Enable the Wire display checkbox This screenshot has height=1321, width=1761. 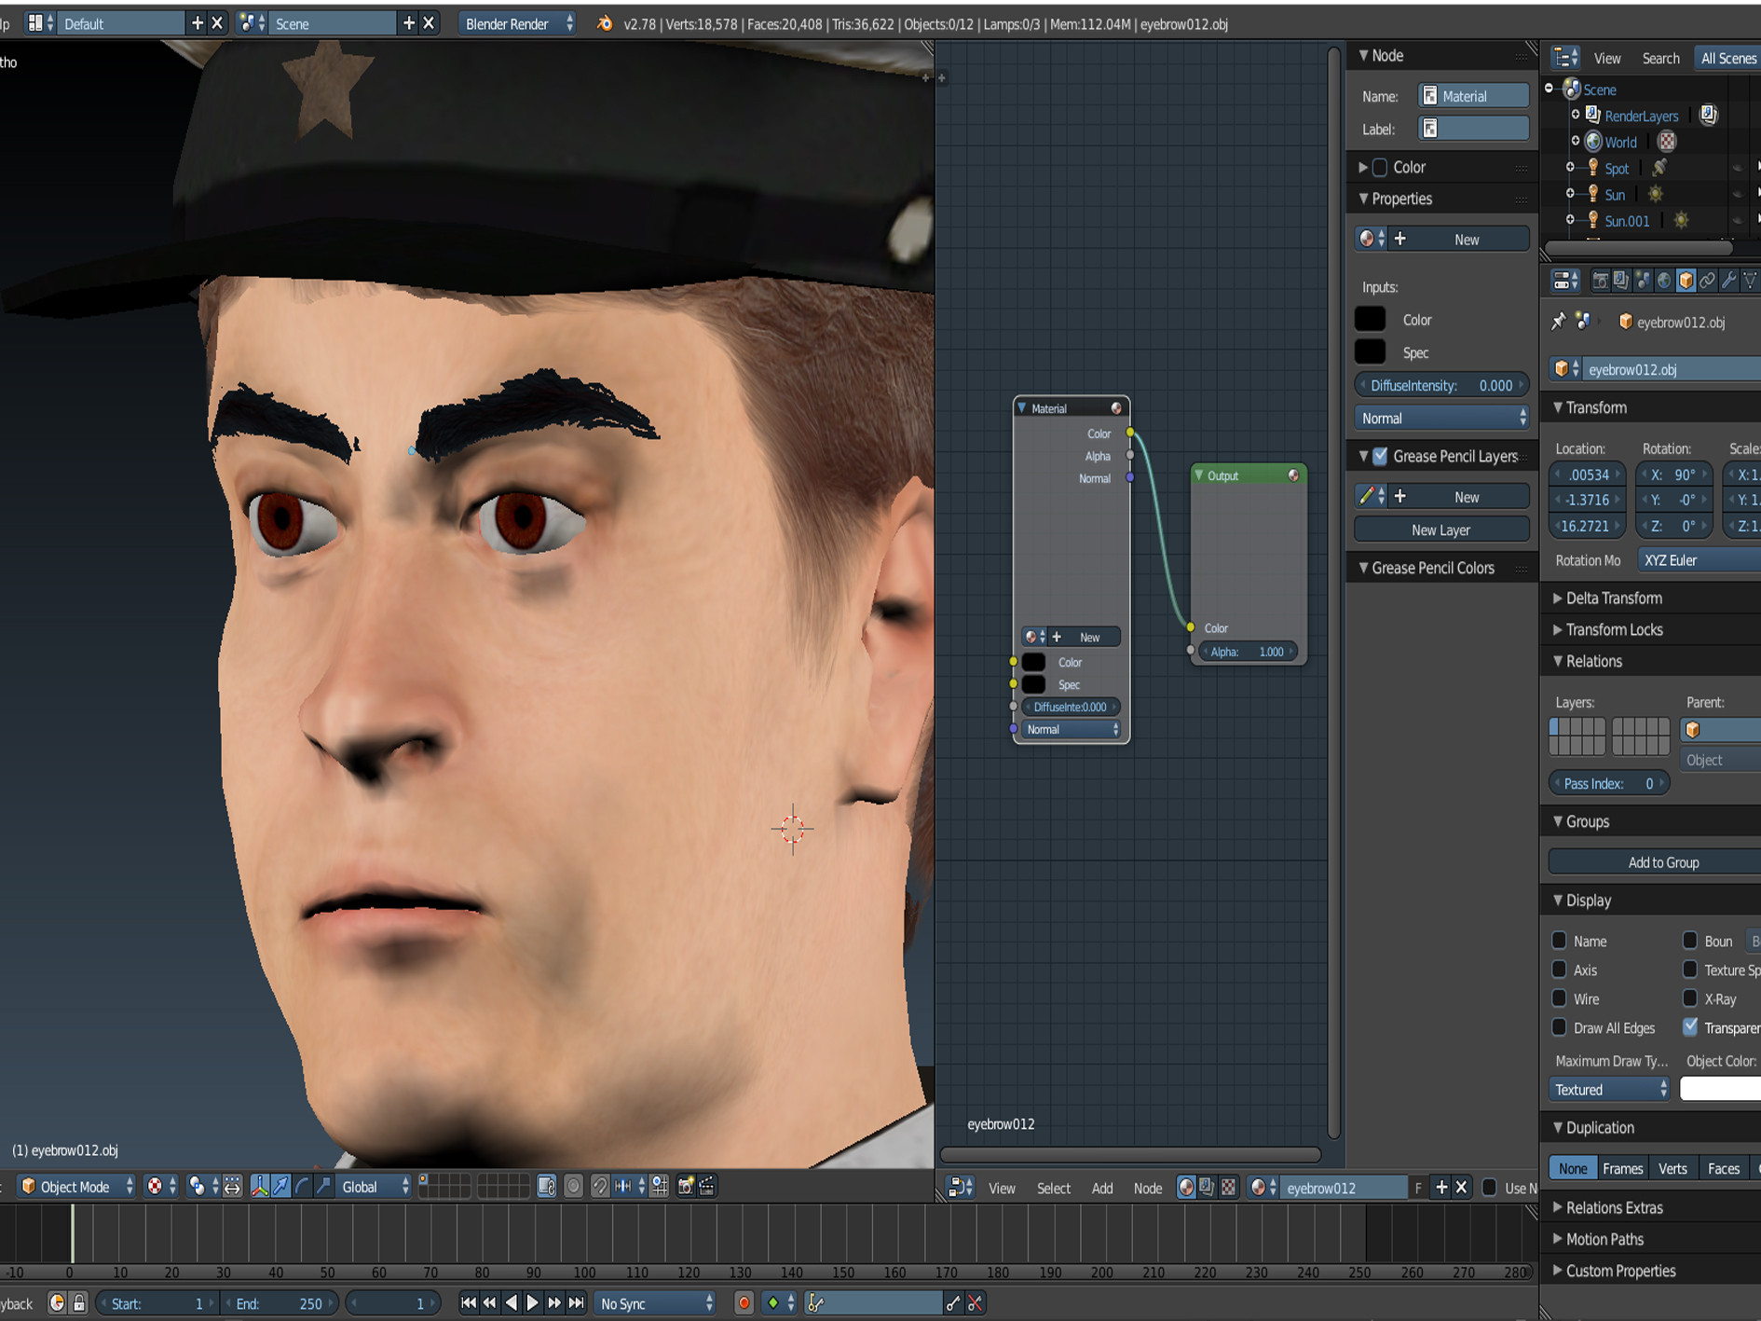point(1559,998)
